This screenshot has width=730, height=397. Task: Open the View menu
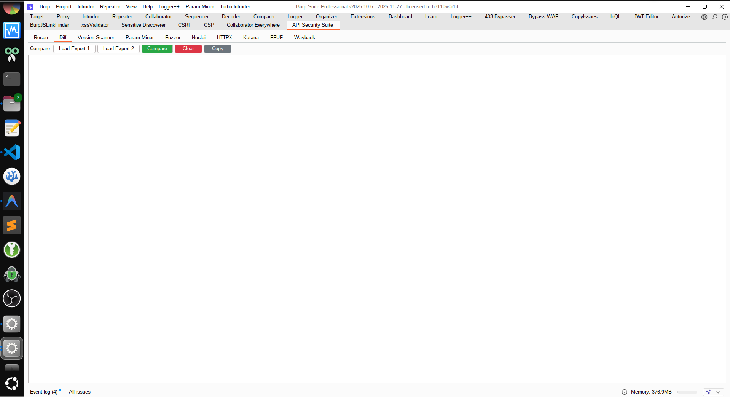pos(131,7)
